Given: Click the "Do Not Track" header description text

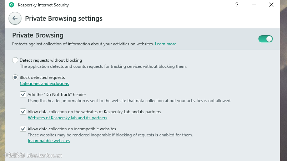Looking at the screenshot, I should pos(130,101).
